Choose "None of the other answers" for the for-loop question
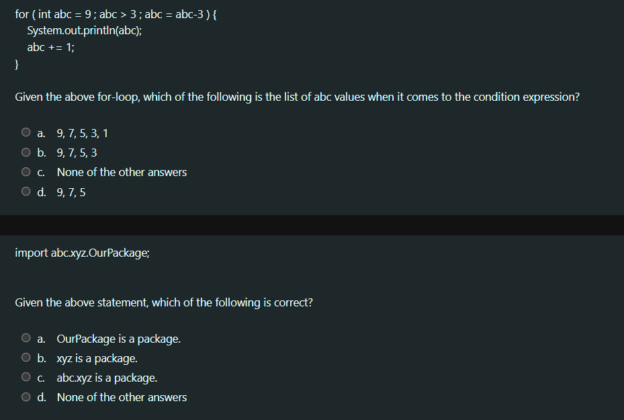This screenshot has width=624, height=420. pyautogui.click(x=26, y=171)
